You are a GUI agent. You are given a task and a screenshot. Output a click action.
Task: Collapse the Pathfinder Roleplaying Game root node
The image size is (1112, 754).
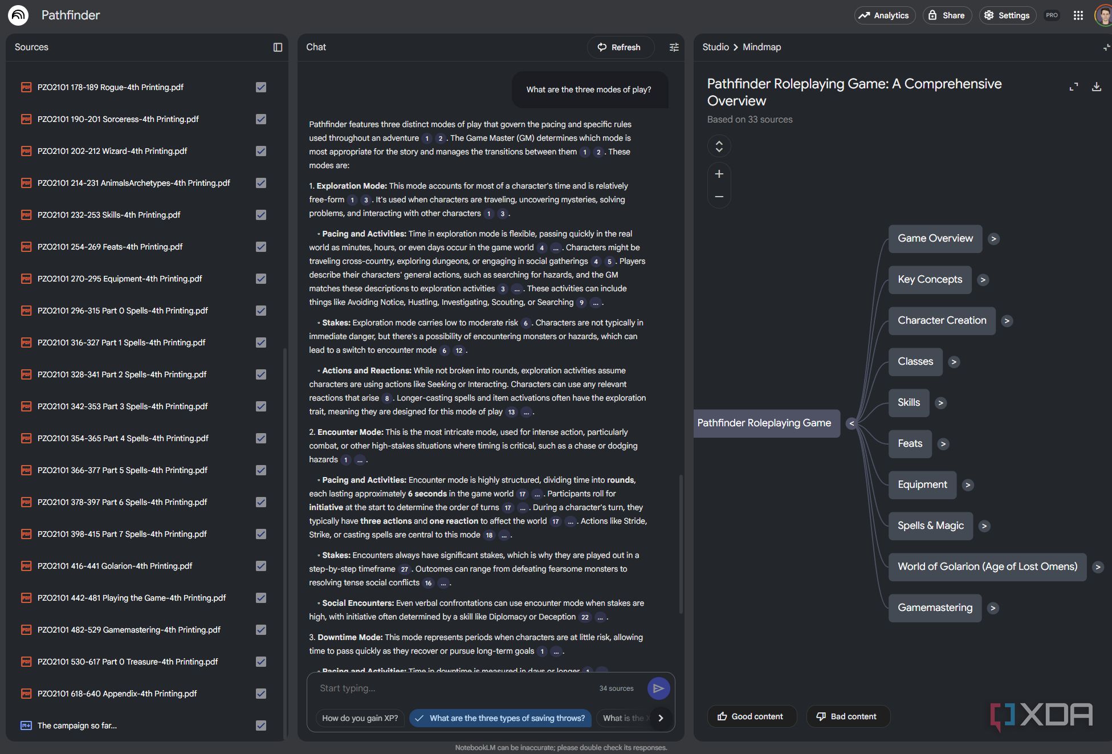[x=852, y=423]
